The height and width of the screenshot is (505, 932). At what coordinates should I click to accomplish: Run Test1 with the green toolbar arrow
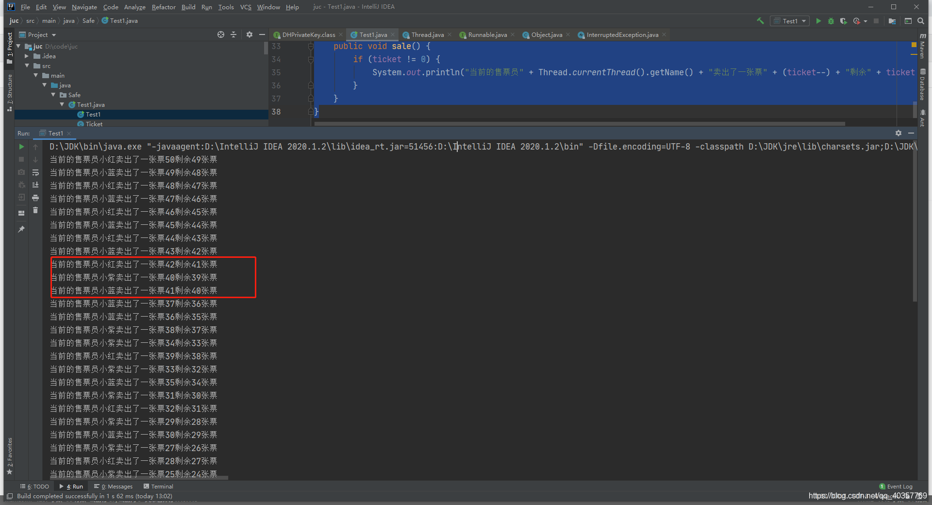pyautogui.click(x=818, y=21)
